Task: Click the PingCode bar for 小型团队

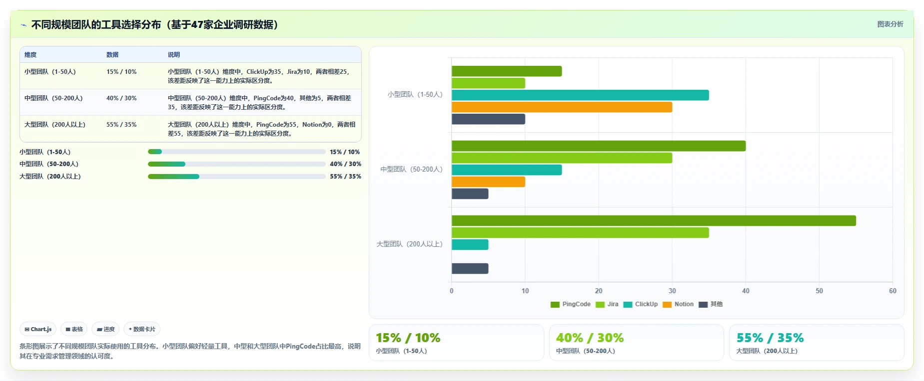Action: (507, 71)
